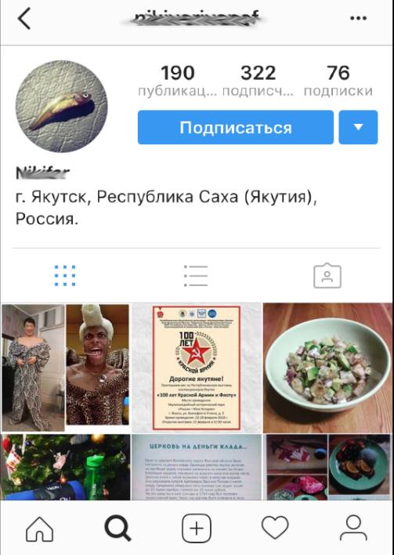Open the leopard costume collage post
Screen dimensions: 394x555
point(66,368)
